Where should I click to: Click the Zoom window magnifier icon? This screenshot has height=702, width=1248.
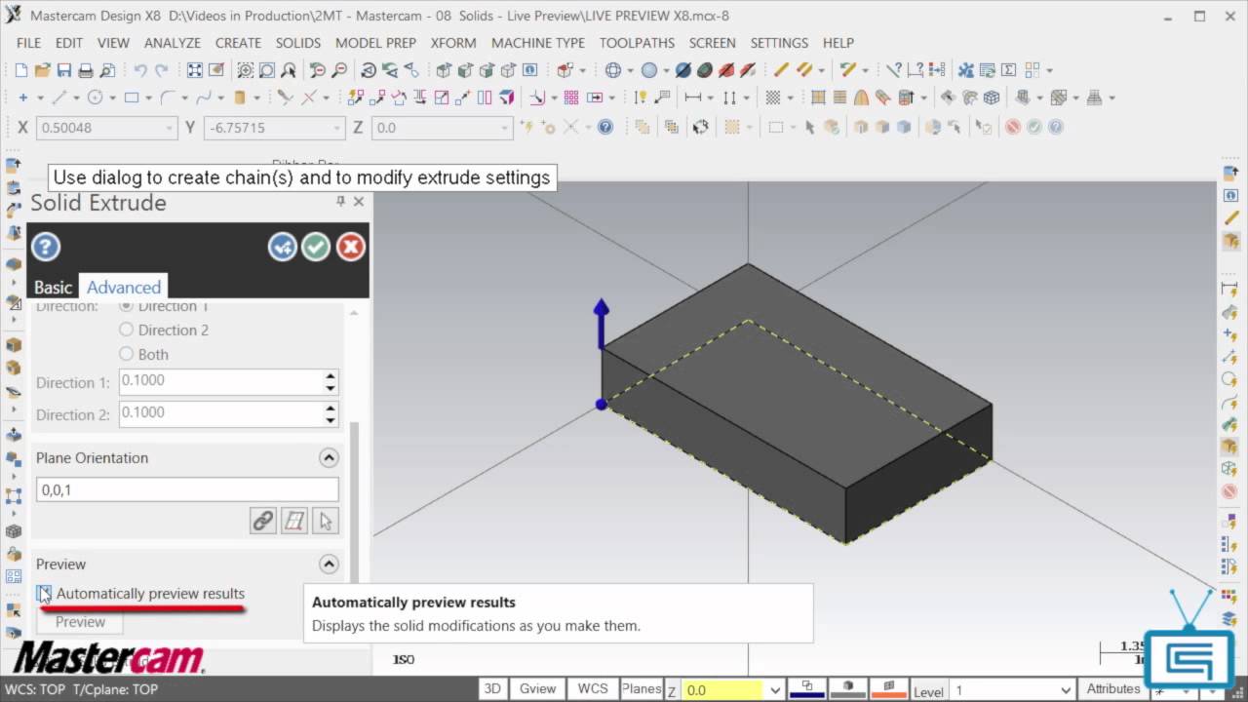pyautogui.click(x=245, y=70)
